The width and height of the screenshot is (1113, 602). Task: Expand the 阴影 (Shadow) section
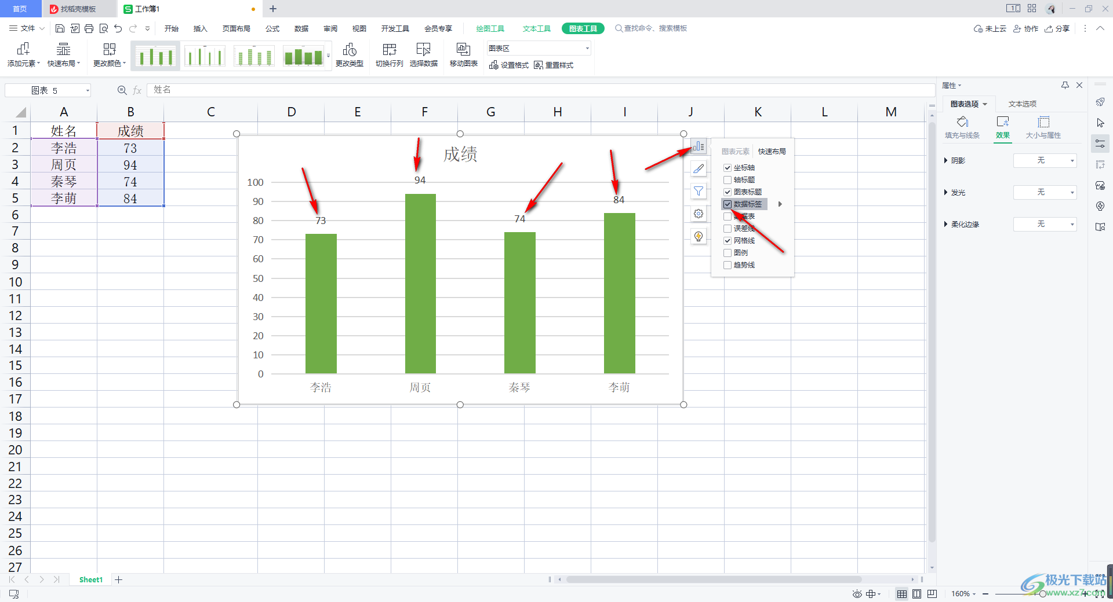tap(945, 160)
